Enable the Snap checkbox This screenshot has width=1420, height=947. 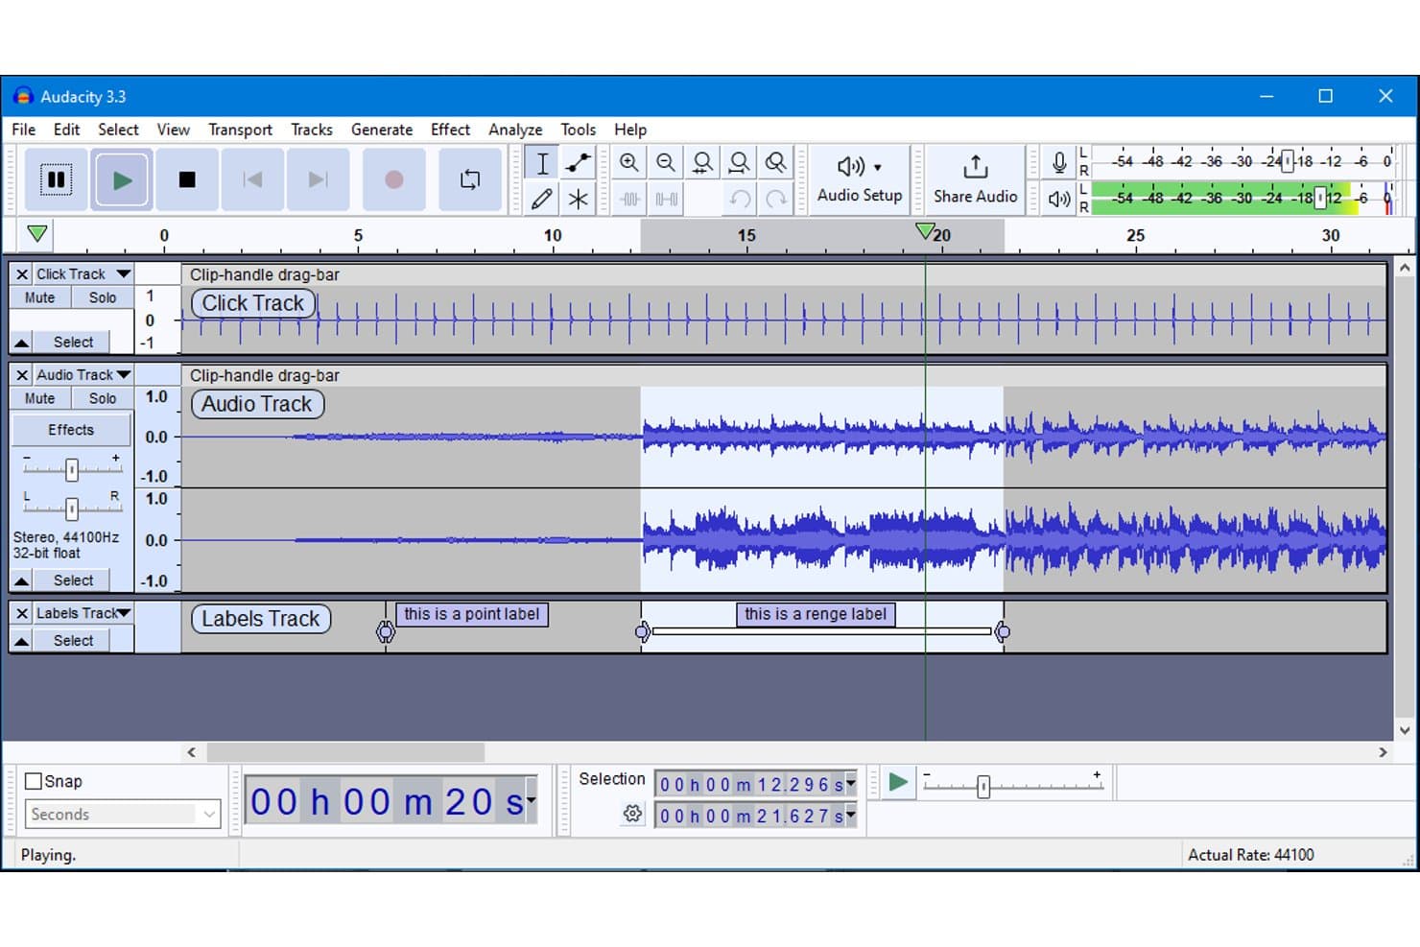tap(34, 781)
